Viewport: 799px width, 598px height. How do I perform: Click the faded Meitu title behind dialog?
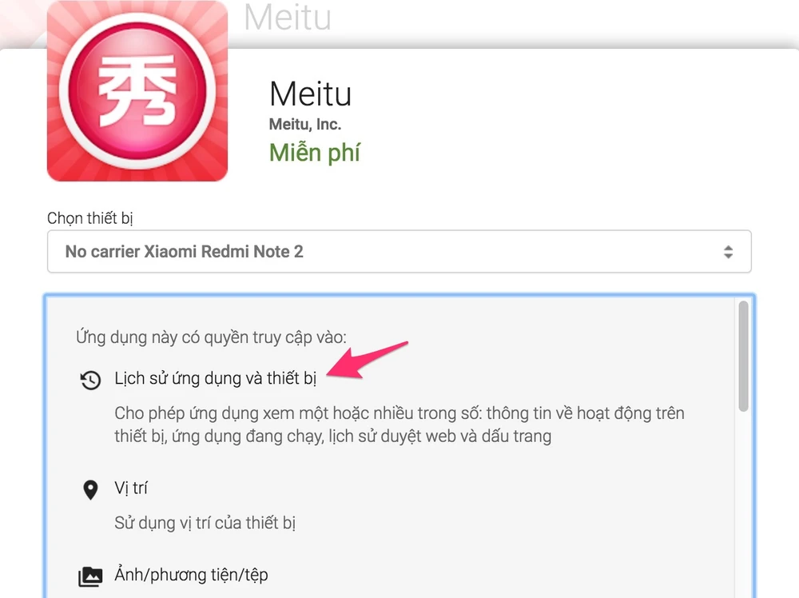[288, 17]
